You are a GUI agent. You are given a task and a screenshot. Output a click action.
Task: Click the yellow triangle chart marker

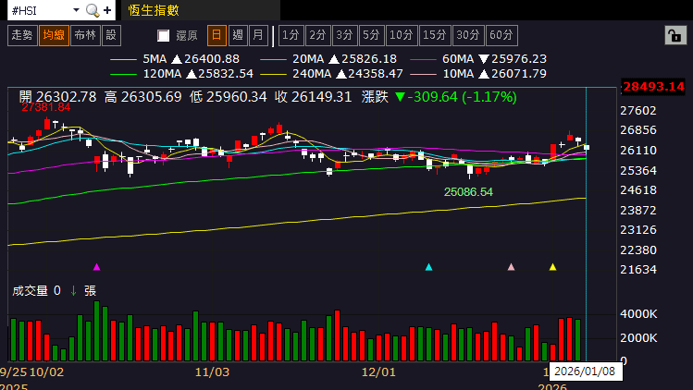click(x=552, y=267)
